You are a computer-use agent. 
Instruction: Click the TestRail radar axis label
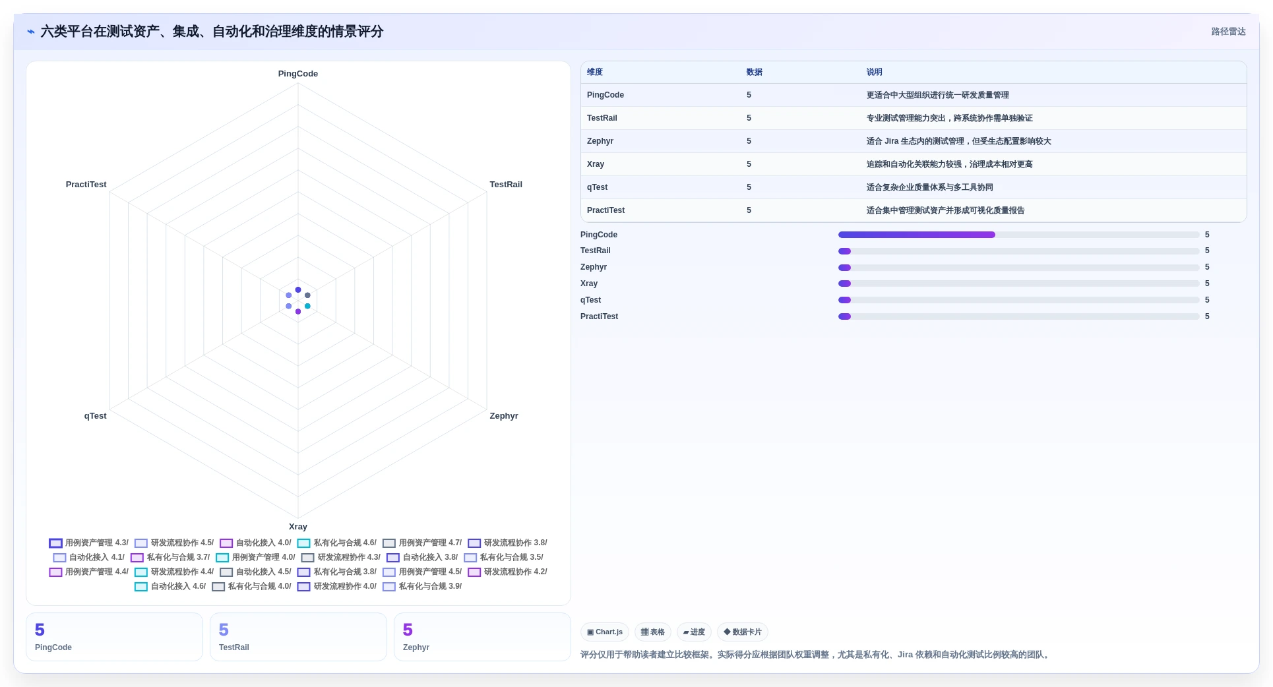tap(506, 185)
